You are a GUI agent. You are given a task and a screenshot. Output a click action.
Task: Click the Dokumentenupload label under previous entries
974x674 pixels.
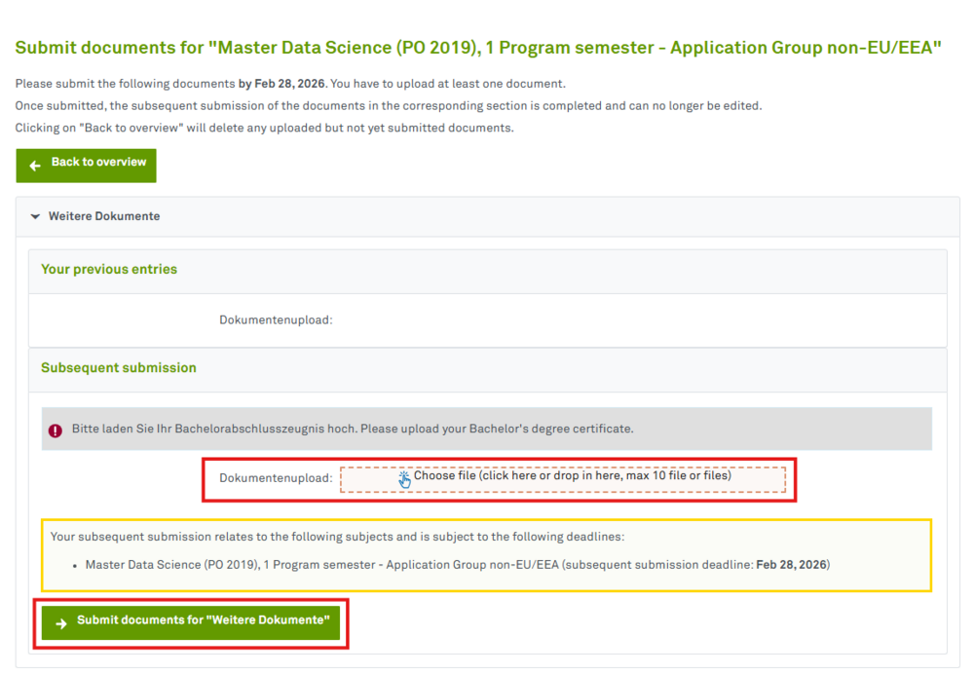coord(276,319)
